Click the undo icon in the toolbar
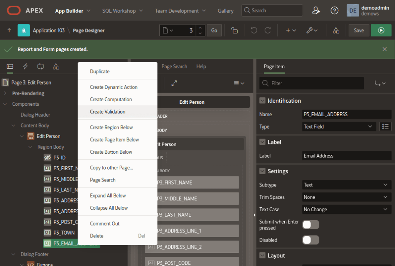395x266 pixels. coord(254,30)
